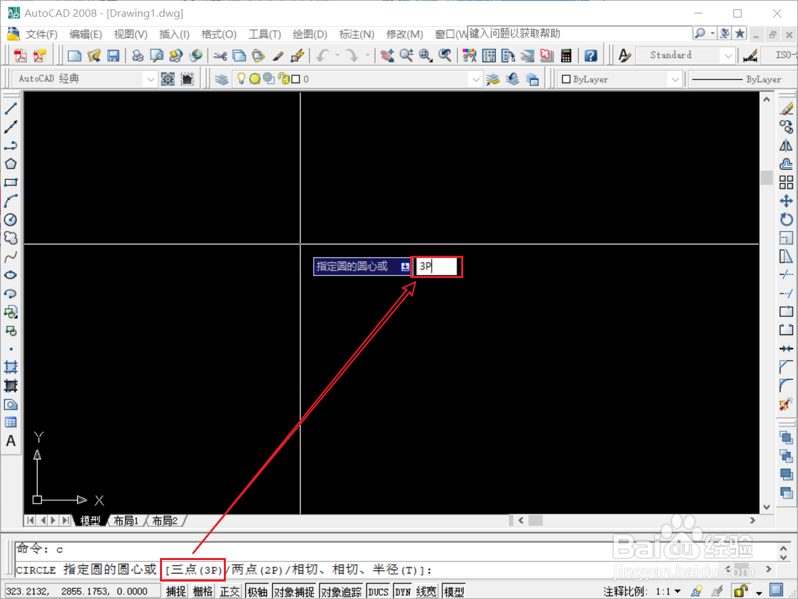Image resolution: width=798 pixels, height=599 pixels.
Task: Select the Polygon draw tool
Action: click(11, 164)
